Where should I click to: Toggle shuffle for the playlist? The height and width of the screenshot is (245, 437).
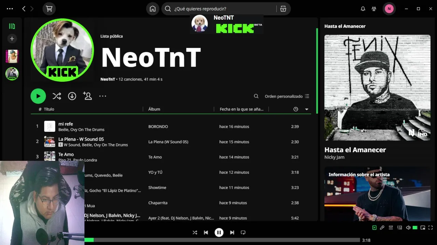pos(57,96)
